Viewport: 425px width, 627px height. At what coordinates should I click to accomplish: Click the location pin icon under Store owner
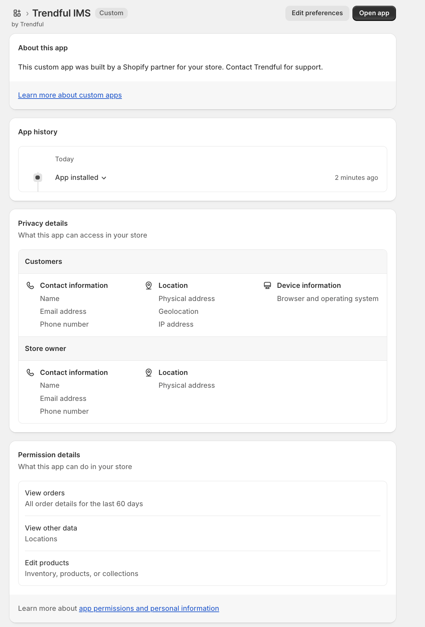pyautogui.click(x=148, y=373)
